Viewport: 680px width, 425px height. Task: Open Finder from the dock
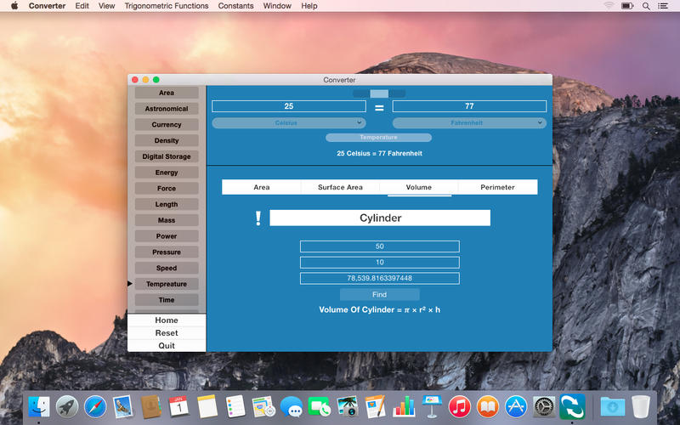(x=39, y=407)
